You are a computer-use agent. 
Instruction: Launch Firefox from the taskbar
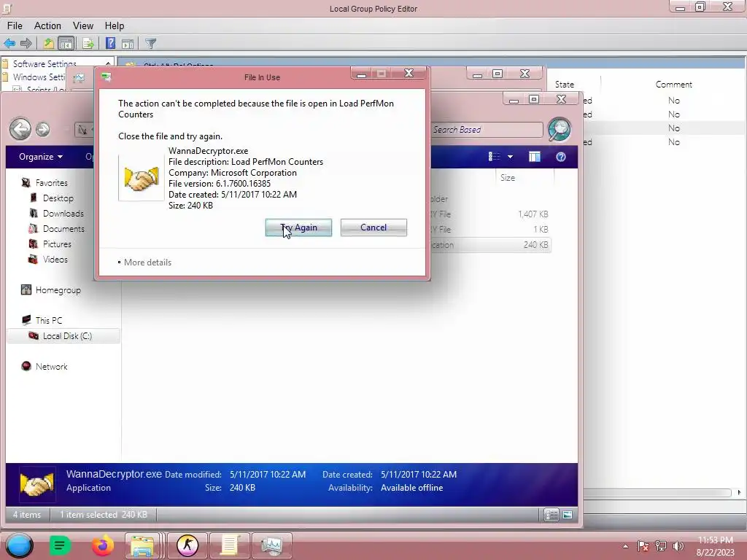pyautogui.click(x=102, y=545)
